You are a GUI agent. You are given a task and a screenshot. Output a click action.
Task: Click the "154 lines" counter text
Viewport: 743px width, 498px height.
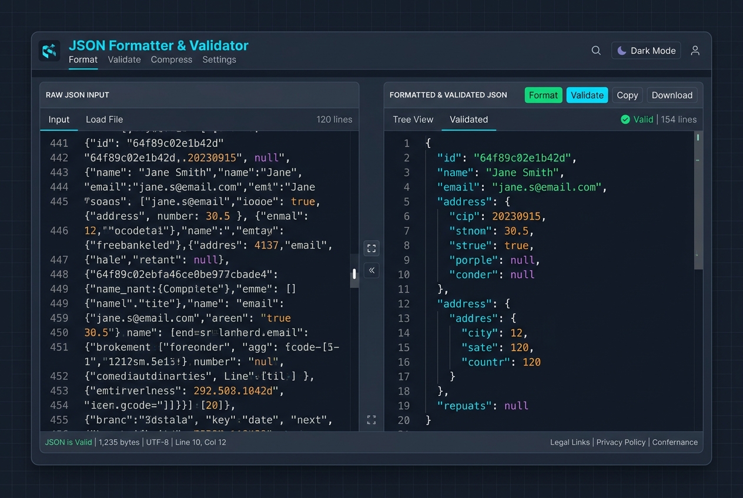tap(678, 119)
